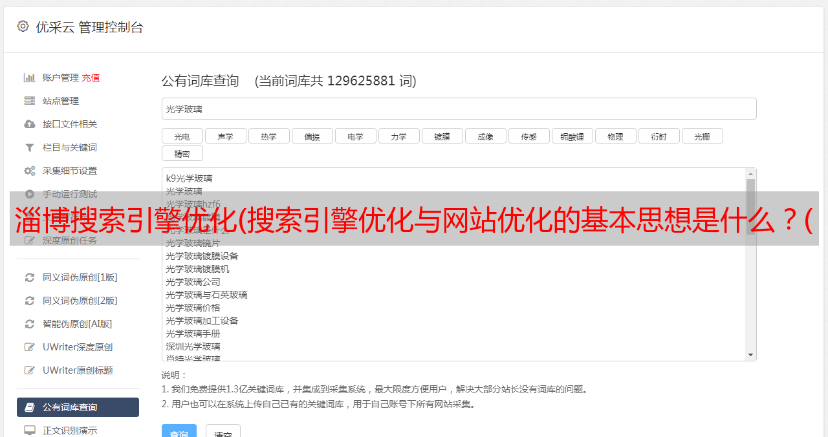Click the refresh icon beside 智能伪原创[AI版]
The height and width of the screenshot is (437, 828).
30,324
